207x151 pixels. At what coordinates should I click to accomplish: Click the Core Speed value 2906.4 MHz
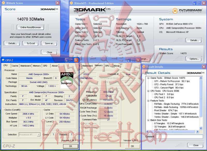pos(28,114)
